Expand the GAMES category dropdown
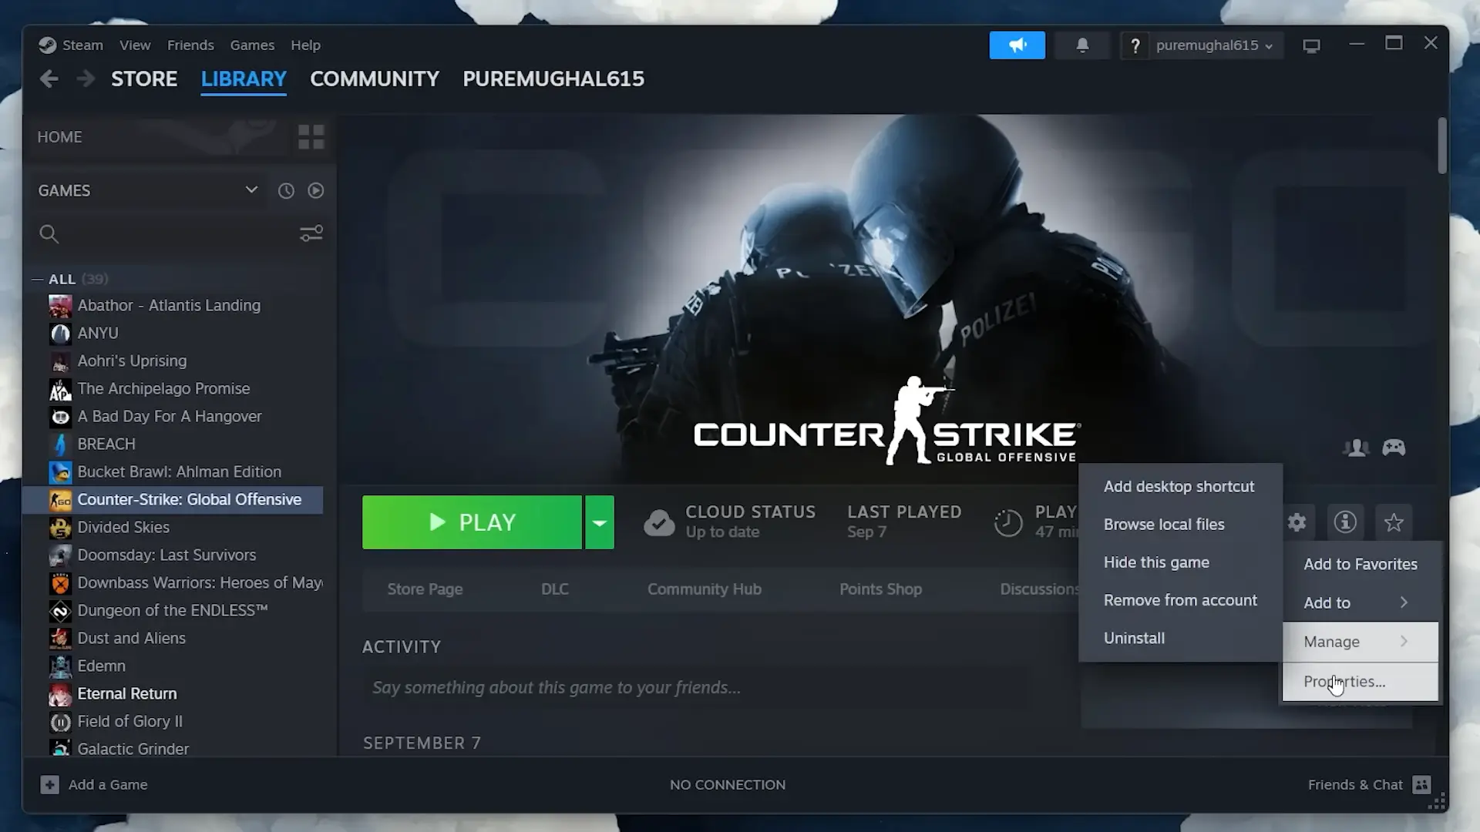This screenshot has height=832, width=1480. (251, 190)
